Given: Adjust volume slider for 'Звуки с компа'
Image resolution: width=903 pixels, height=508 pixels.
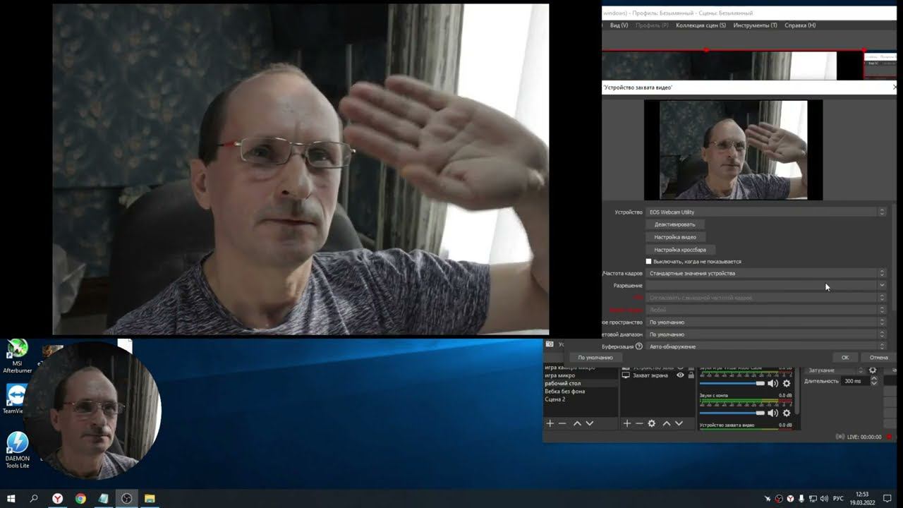Looking at the screenshot, I should 732,413.
